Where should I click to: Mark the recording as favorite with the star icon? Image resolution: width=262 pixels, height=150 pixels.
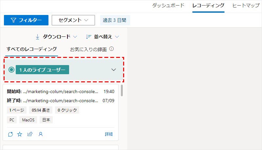click(20, 134)
